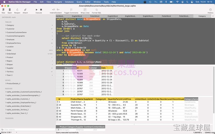Open the History clock icon
The width and height of the screenshot is (215, 134).
(x=210, y=10)
